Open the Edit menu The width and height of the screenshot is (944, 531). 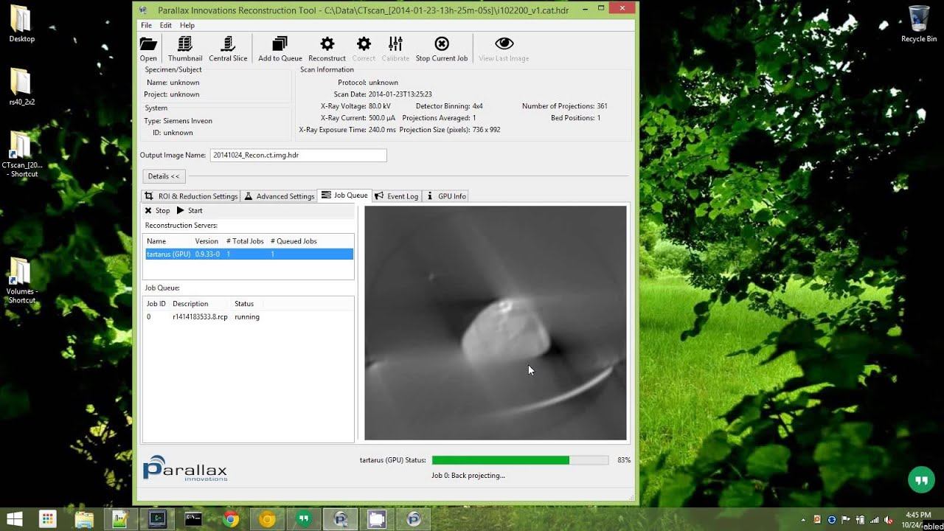click(x=165, y=25)
